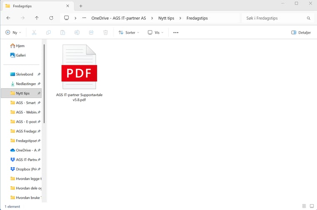
Task: Go up one folder with Up arrow
Action: click(37, 18)
